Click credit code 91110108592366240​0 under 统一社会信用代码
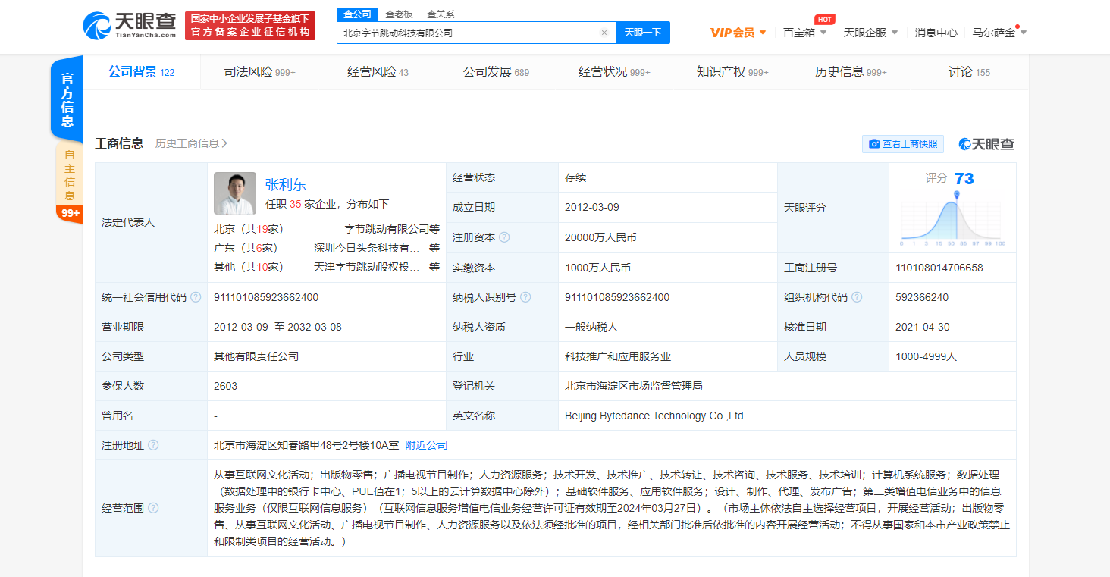This screenshot has width=1110, height=577. (266, 297)
